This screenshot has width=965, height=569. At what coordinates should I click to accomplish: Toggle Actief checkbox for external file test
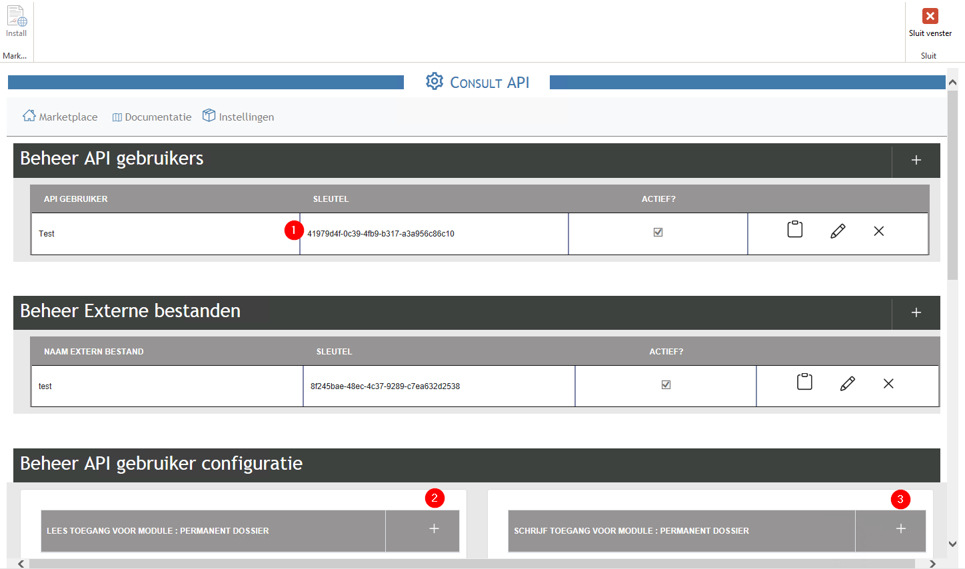pyautogui.click(x=666, y=385)
